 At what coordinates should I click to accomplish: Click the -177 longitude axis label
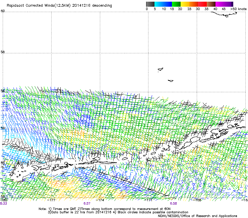pyautogui.click(x=51, y=200)
